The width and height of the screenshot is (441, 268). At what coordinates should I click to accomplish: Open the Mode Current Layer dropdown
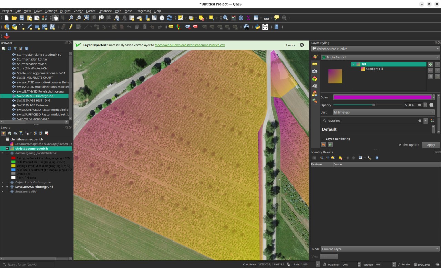[x=380, y=249]
